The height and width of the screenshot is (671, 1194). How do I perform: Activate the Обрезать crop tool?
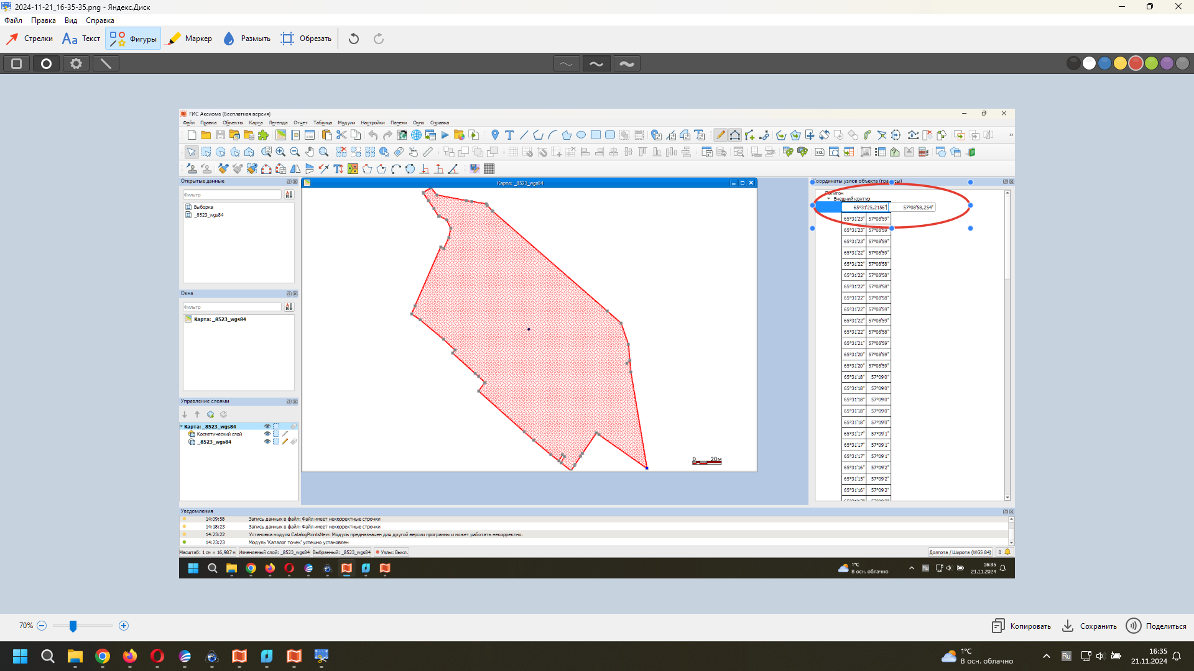[x=305, y=39]
